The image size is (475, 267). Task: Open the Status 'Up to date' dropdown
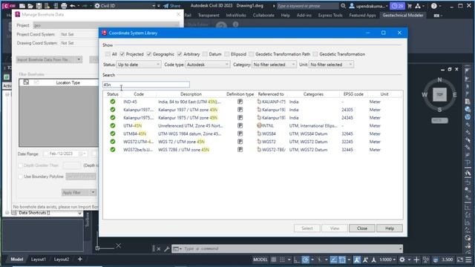(x=139, y=65)
